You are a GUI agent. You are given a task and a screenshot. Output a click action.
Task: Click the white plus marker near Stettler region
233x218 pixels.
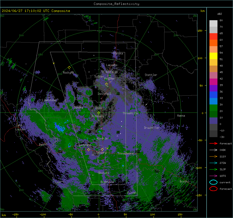click(146, 104)
